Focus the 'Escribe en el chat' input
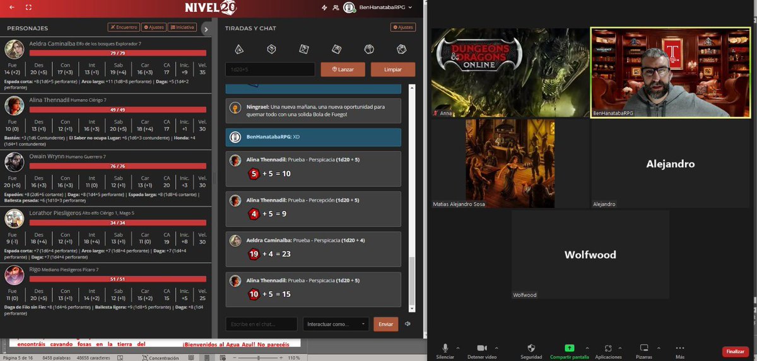This screenshot has height=361, width=757. click(x=261, y=324)
